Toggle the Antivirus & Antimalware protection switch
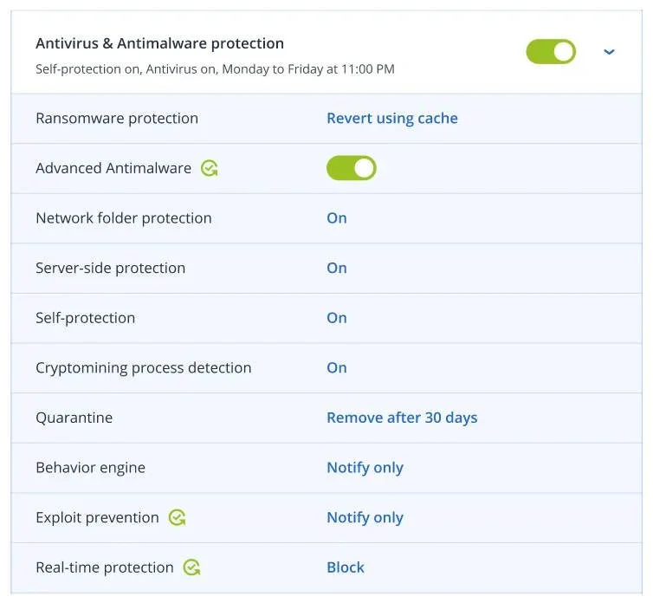This screenshot has height=603, width=653. (x=551, y=52)
